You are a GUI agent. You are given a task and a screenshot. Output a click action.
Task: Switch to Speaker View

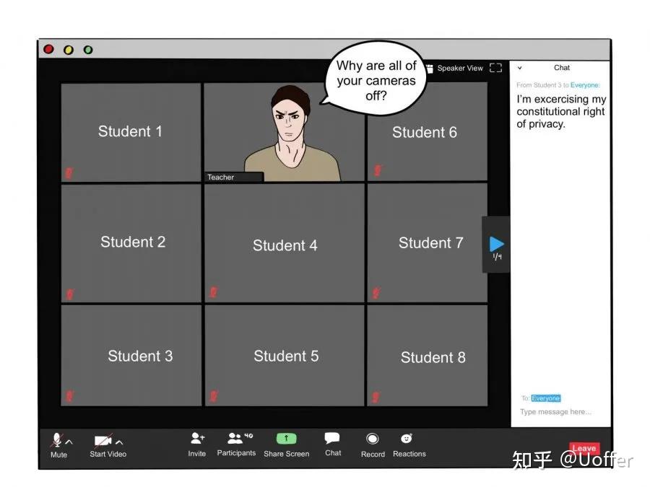coord(455,69)
